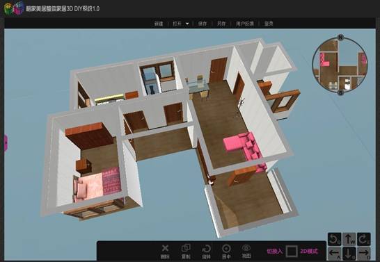Click the rotate clockwise E navigation button
This screenshot has width=380, height=262.
pos(363,239)
